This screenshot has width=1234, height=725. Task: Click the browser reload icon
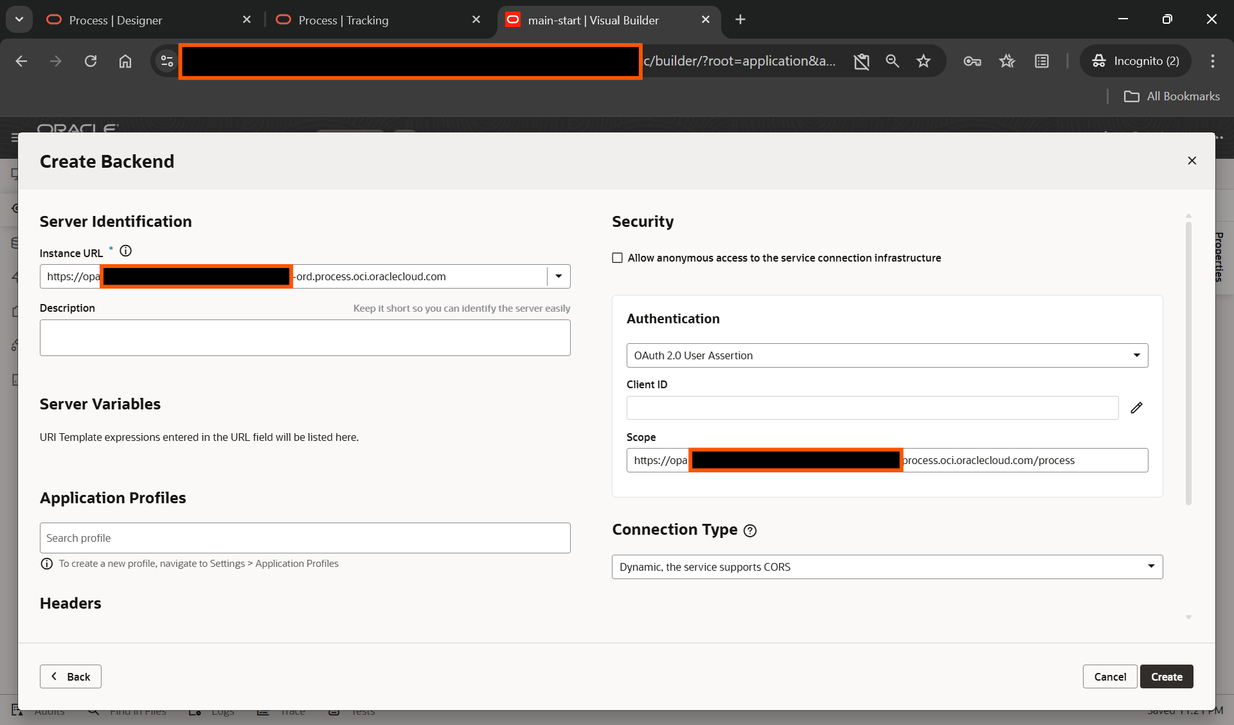tap(91, 61)
